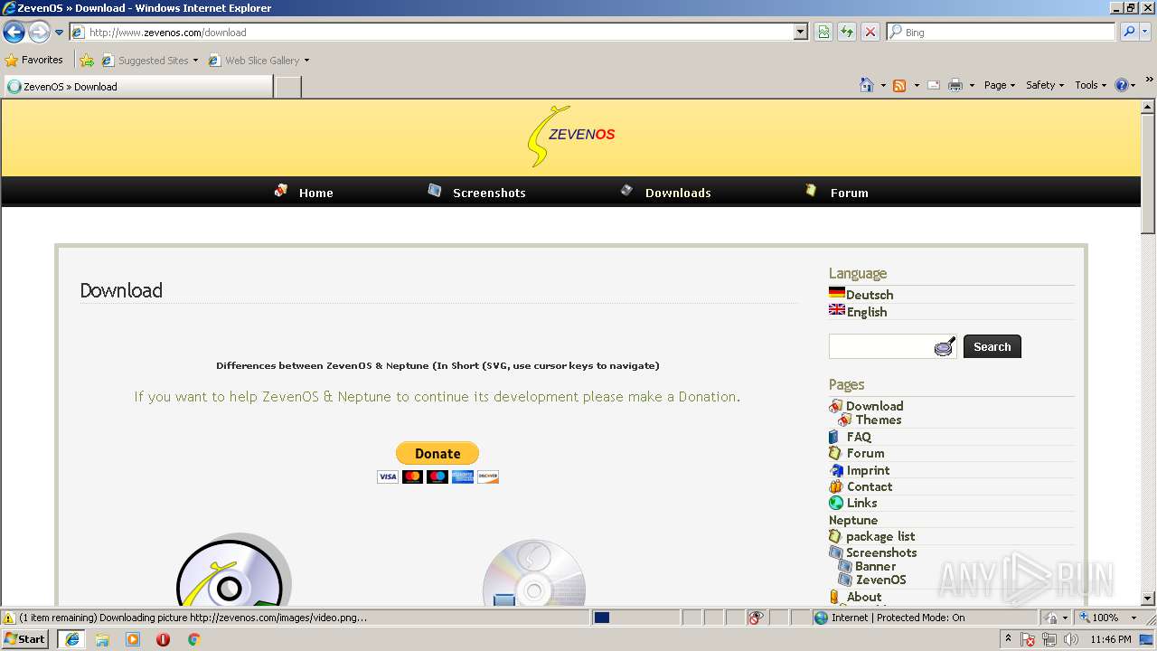Open dropdown arrow beside Home icon
The height and width of the screenshot is (651, 1157).
tap(883, 85)
